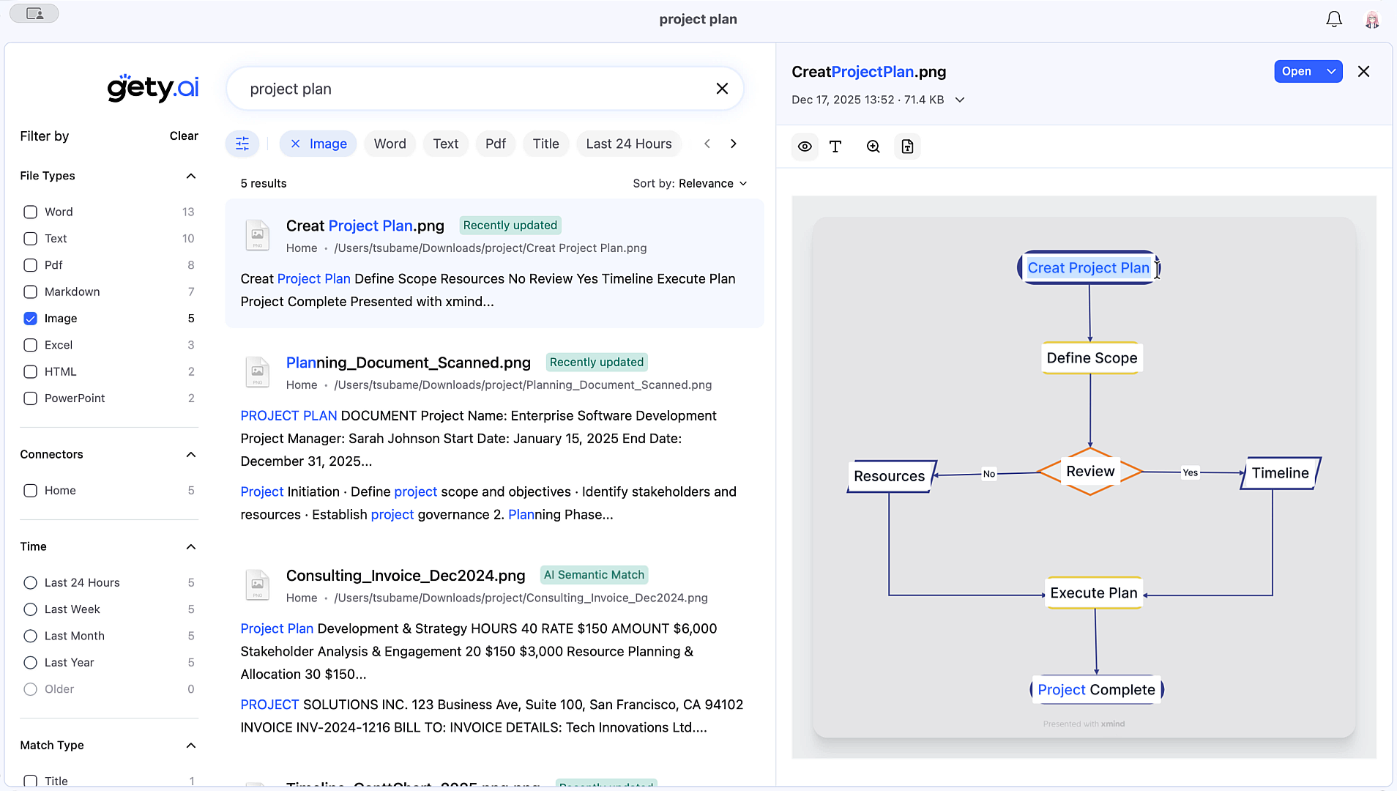Collapse the File Types section

[x=191, y=176]
